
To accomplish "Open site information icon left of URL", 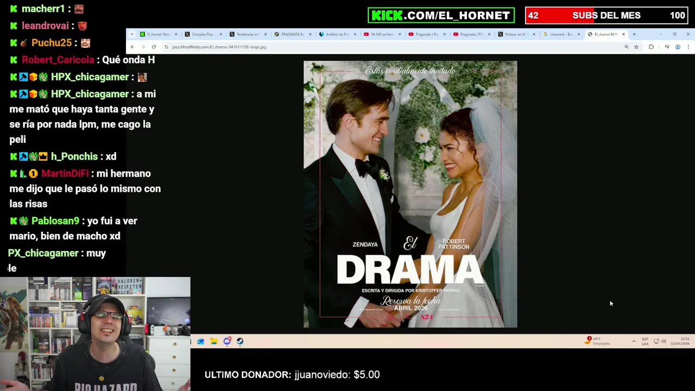I will (x=166, y=47).
